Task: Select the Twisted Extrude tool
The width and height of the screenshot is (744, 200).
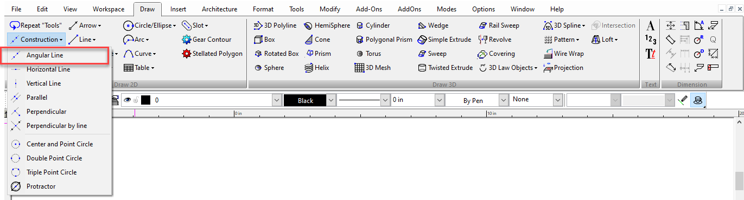Action: pyautogui.click(x=446, y=68)
